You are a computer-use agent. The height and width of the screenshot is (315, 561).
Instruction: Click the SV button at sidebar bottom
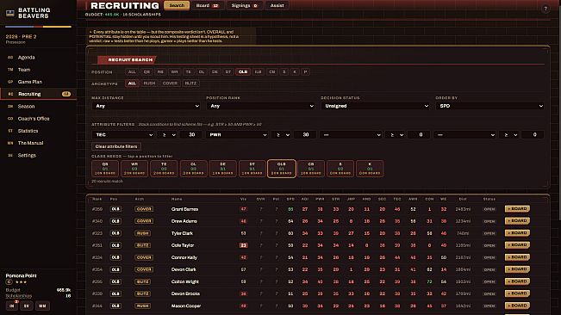point(27,306)
